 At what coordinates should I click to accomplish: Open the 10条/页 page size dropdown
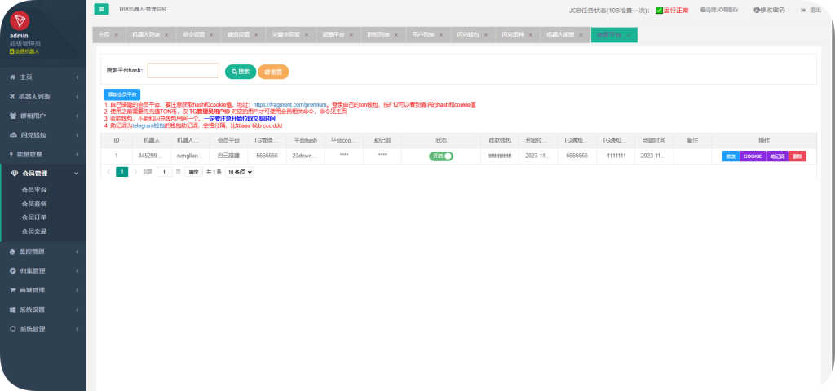[240, 172]
